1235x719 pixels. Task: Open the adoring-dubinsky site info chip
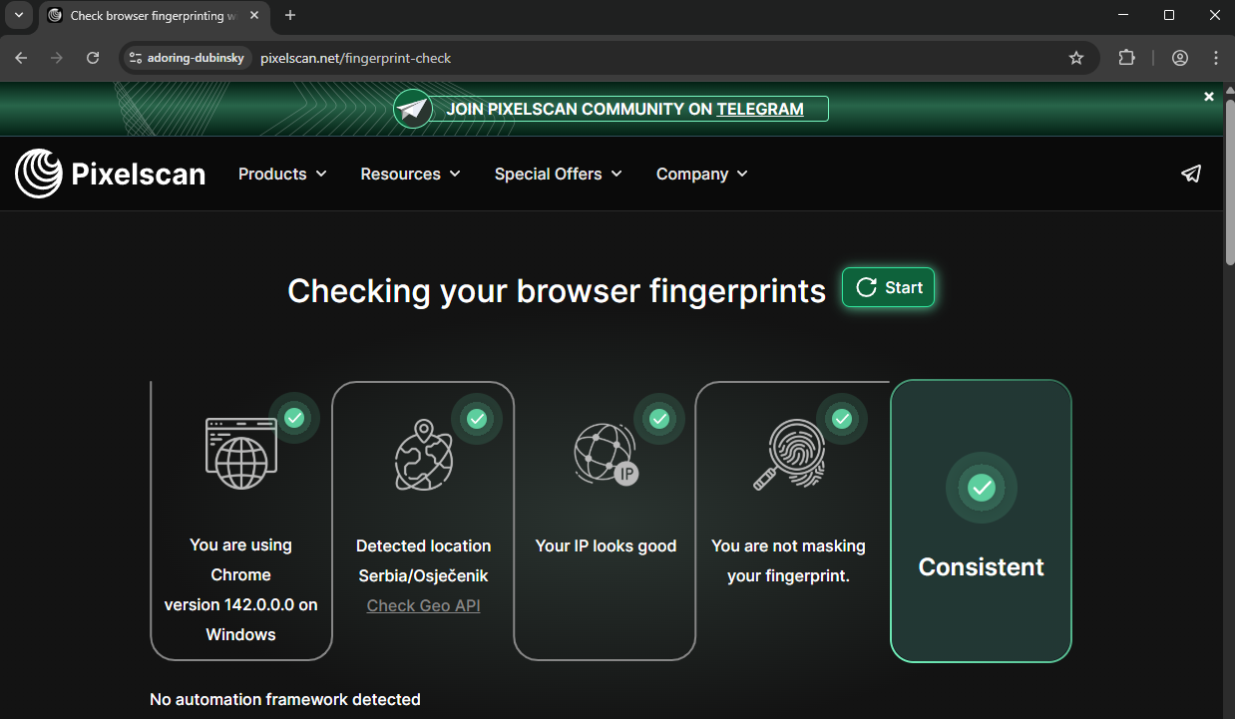[187, 58]
